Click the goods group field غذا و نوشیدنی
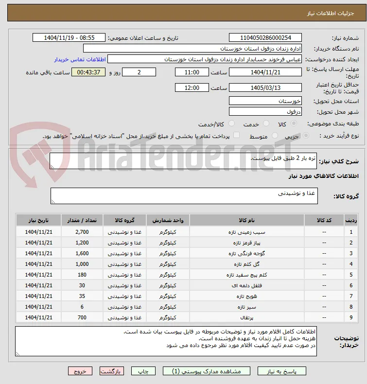This screenshot has width=367, height=384. pyautogui.click(x=184, y=196)
